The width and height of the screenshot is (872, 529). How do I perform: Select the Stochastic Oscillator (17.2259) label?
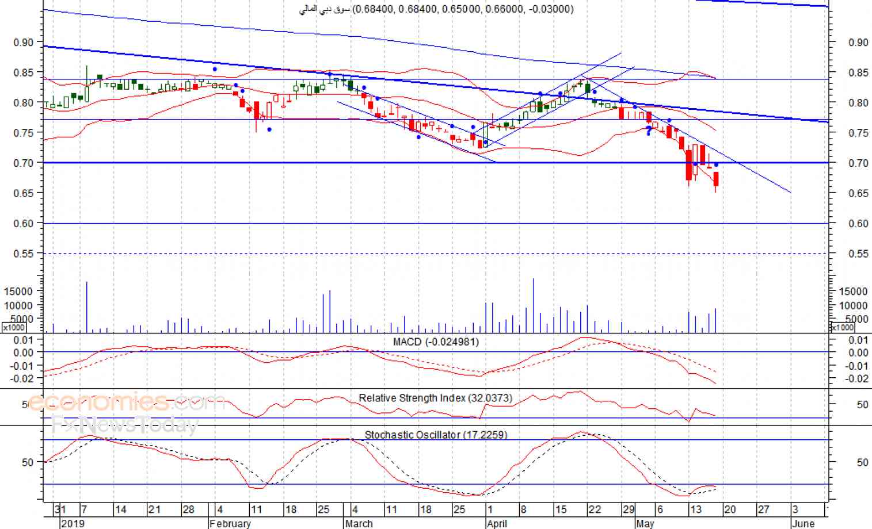point(436,435)
